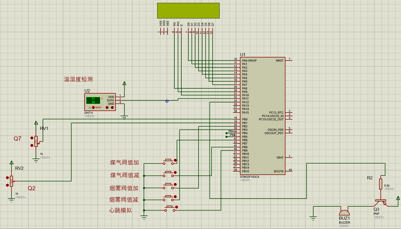This screenshot has height=229, width=401.
Task: Click the BUZZER text under BUZ1
Action: (345, 223)
